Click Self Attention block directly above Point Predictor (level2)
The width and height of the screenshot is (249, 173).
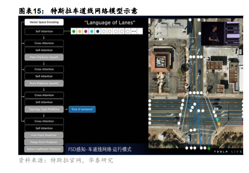coord(44,76)
